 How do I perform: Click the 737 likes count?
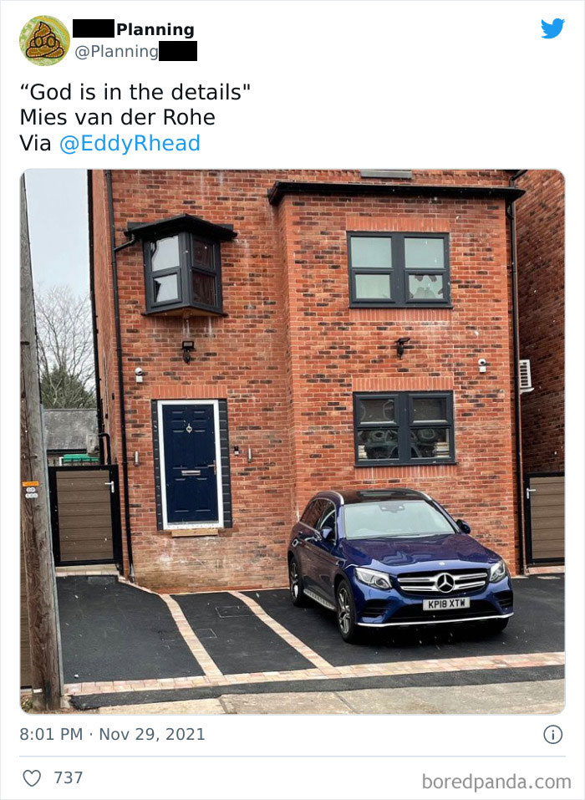[69, 777]
